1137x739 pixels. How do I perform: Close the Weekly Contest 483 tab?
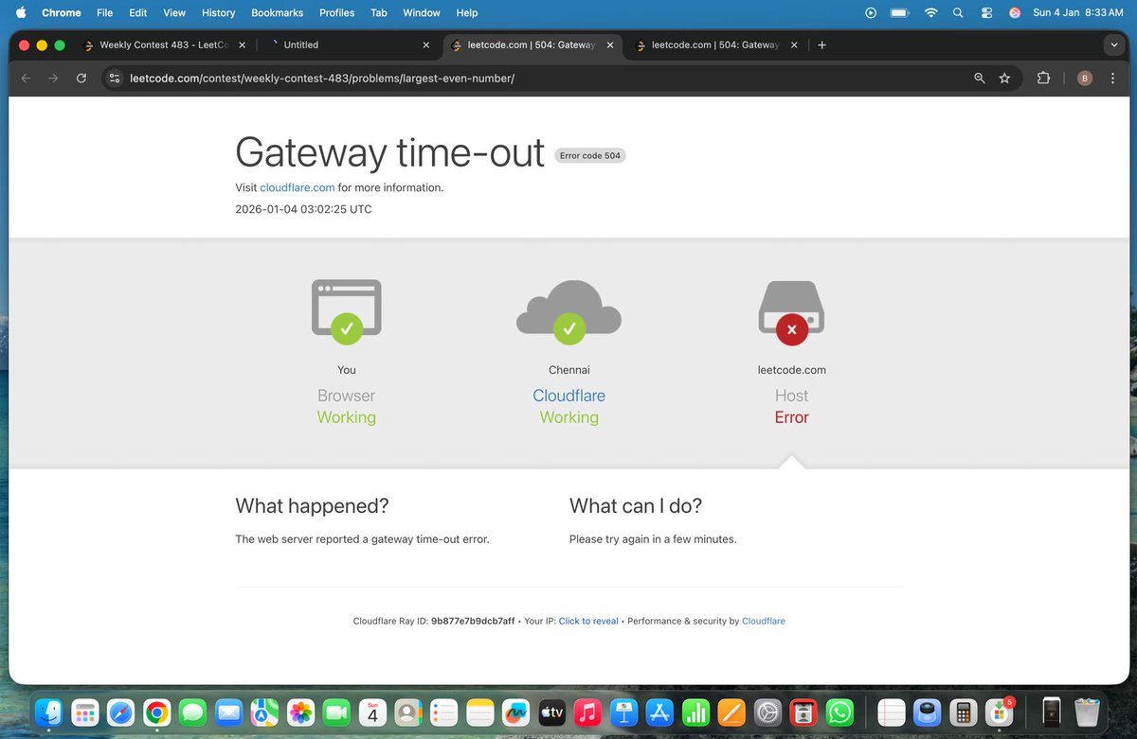click(242, 44)
